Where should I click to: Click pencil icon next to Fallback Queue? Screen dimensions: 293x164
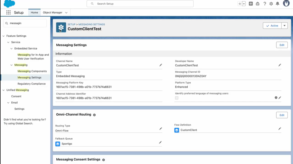160,142
